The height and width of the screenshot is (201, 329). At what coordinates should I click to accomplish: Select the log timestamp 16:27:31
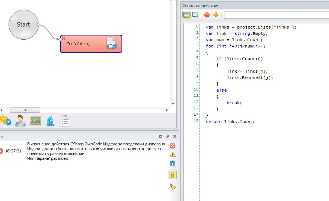[13, 151]
